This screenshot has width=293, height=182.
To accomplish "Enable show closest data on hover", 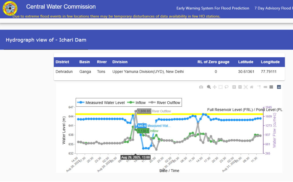I will tap(265, 87).
